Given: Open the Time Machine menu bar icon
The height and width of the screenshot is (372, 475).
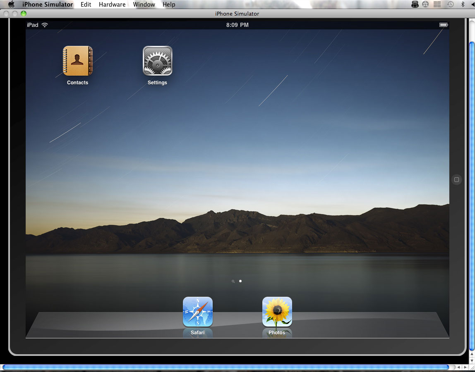Looking at the screenshot, I should [451, 4].
